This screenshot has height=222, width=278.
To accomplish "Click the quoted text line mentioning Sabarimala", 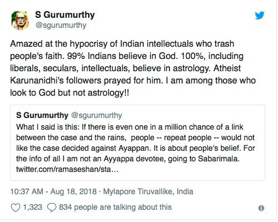I will click(x=128, y=159).
